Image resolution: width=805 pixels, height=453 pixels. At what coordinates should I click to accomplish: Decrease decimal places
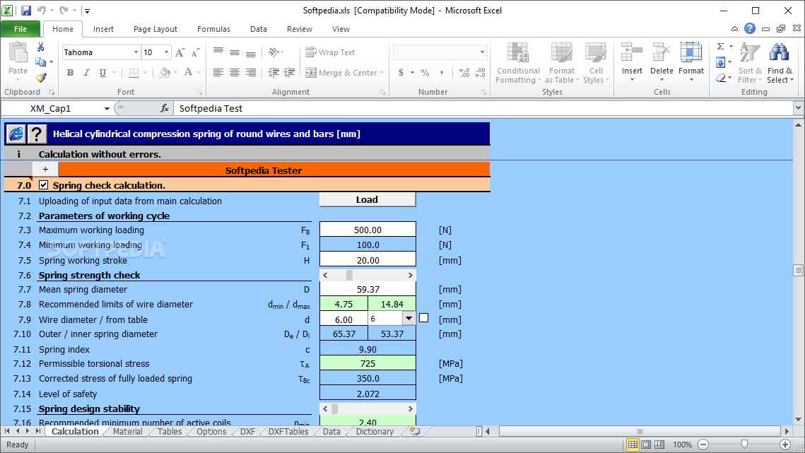[x=480, y=73]
